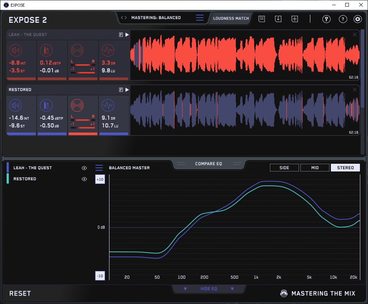Click the file icon on Leah - The Quest track
Screen dimensions: 368x304
pyautogui.click(x=121, y=35)
